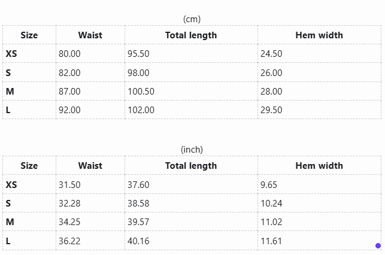Select the 100.50 total length value
This screenshot has width=385, height=255.
coord(141,92)
